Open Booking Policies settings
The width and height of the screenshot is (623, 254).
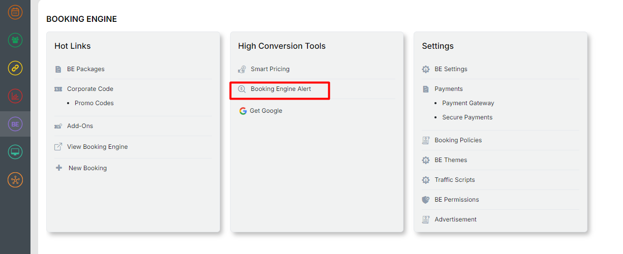click(x=458, y=140)
